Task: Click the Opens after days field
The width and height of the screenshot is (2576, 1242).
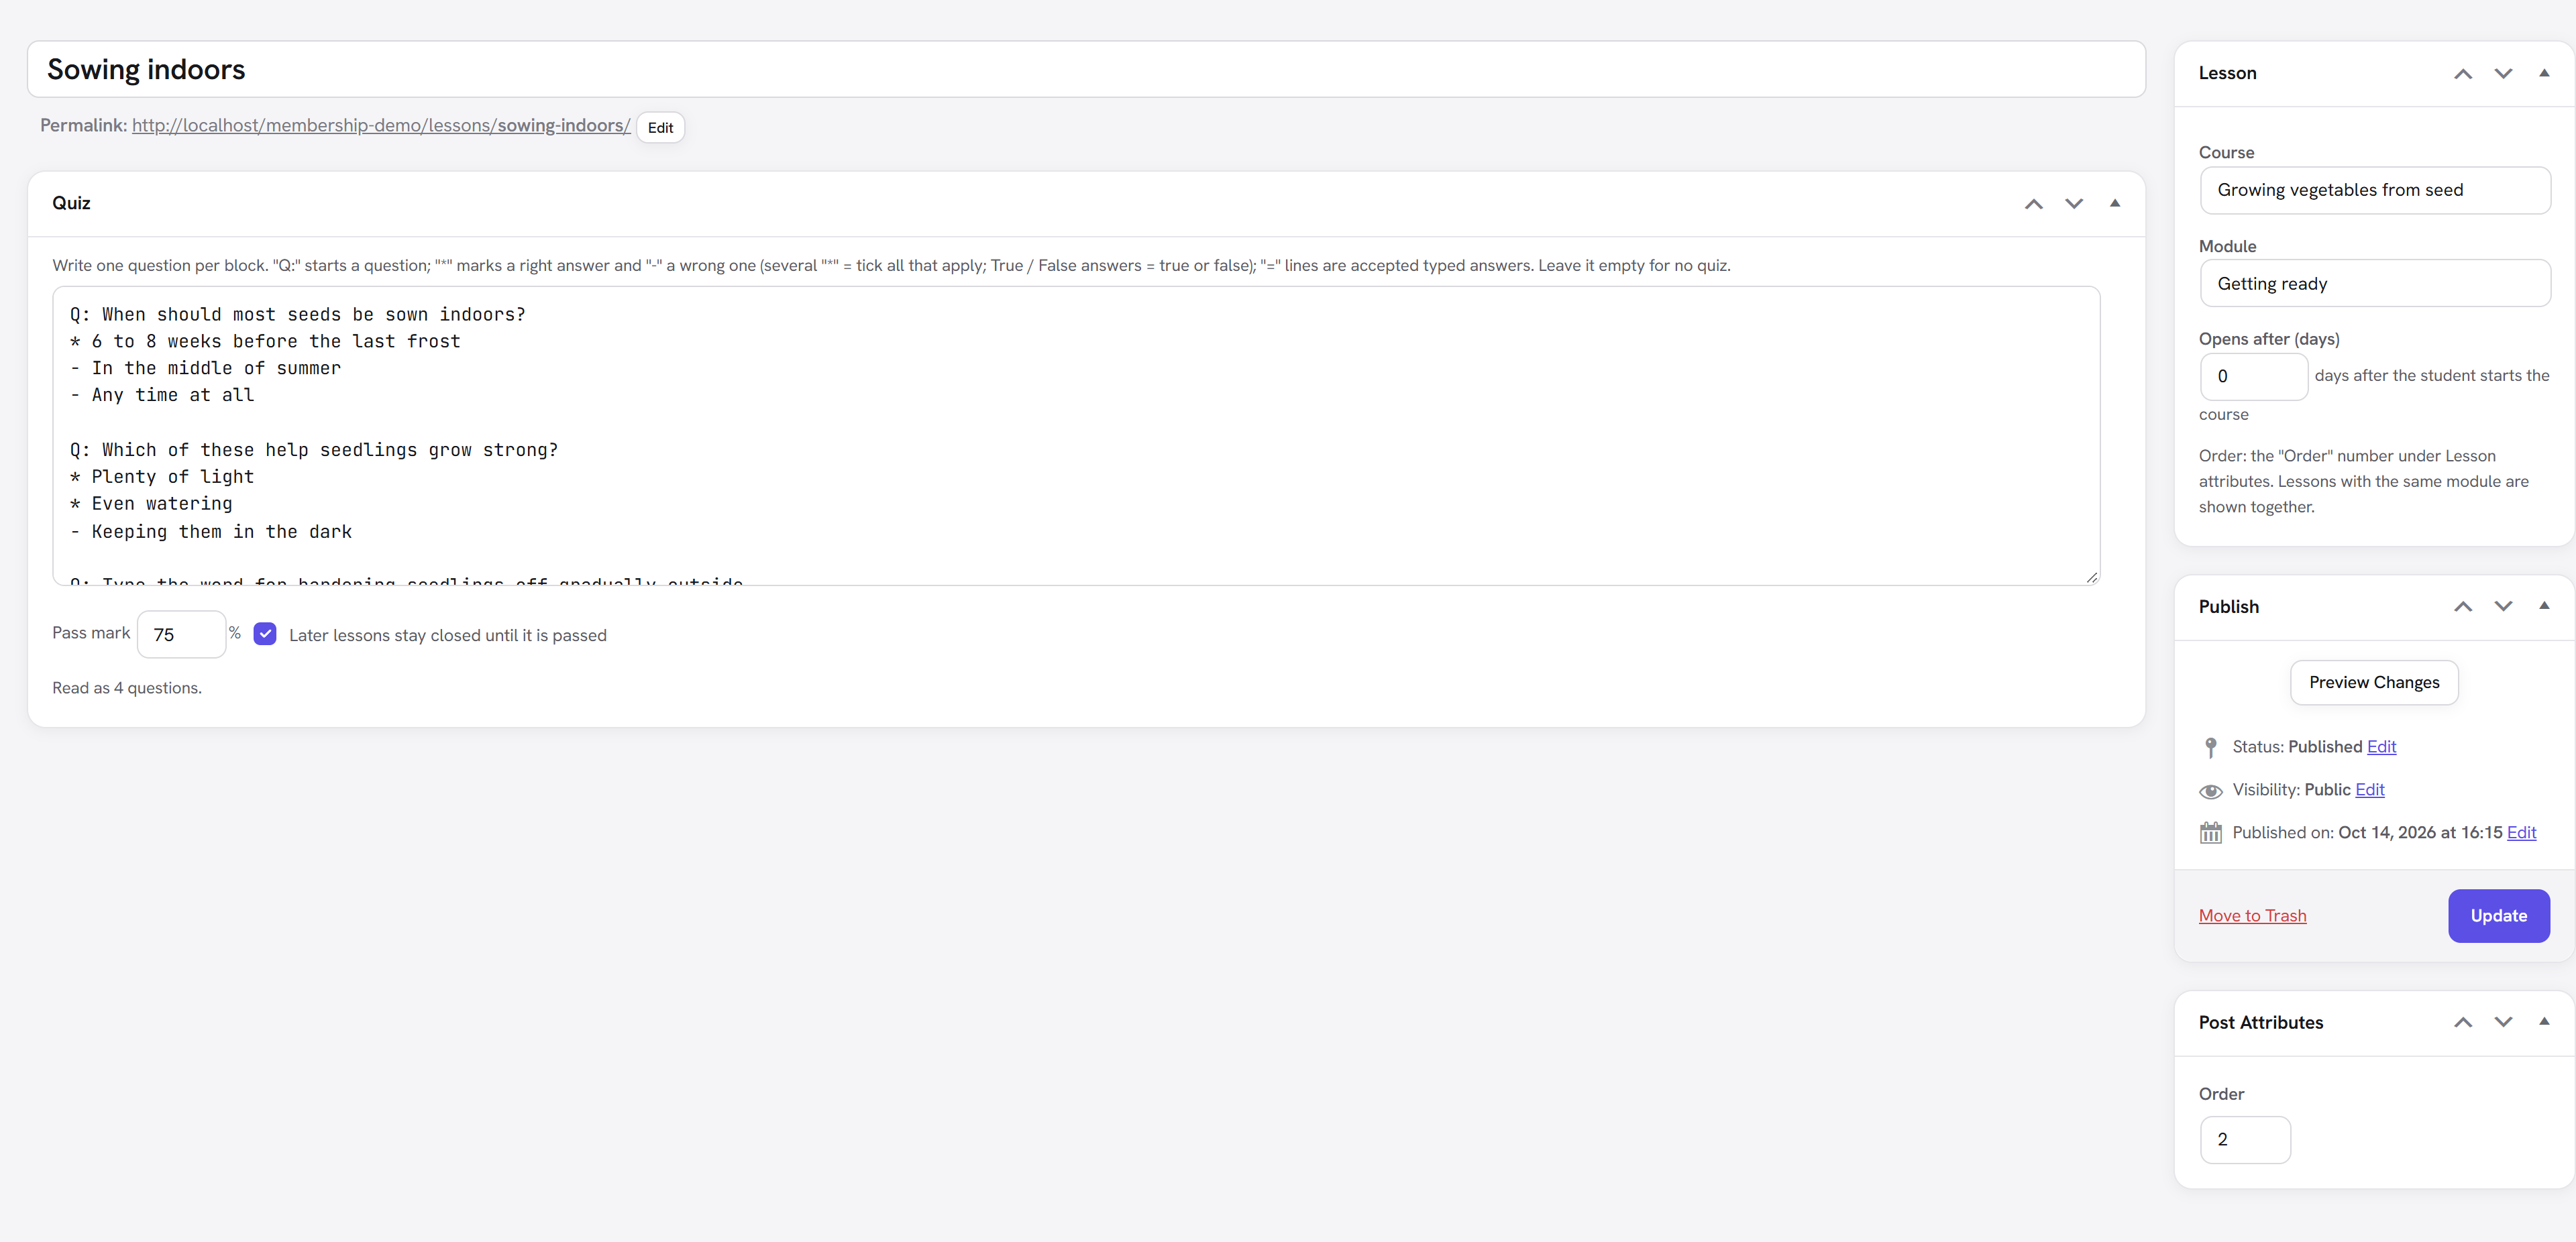Action: pos(2254,377)
